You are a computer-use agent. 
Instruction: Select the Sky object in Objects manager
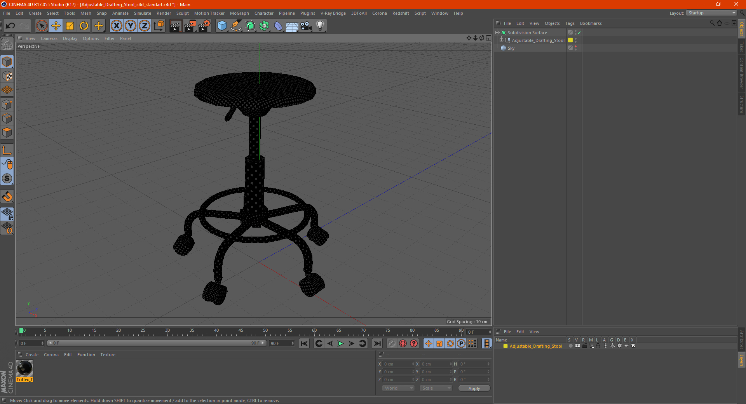point(511,48)
